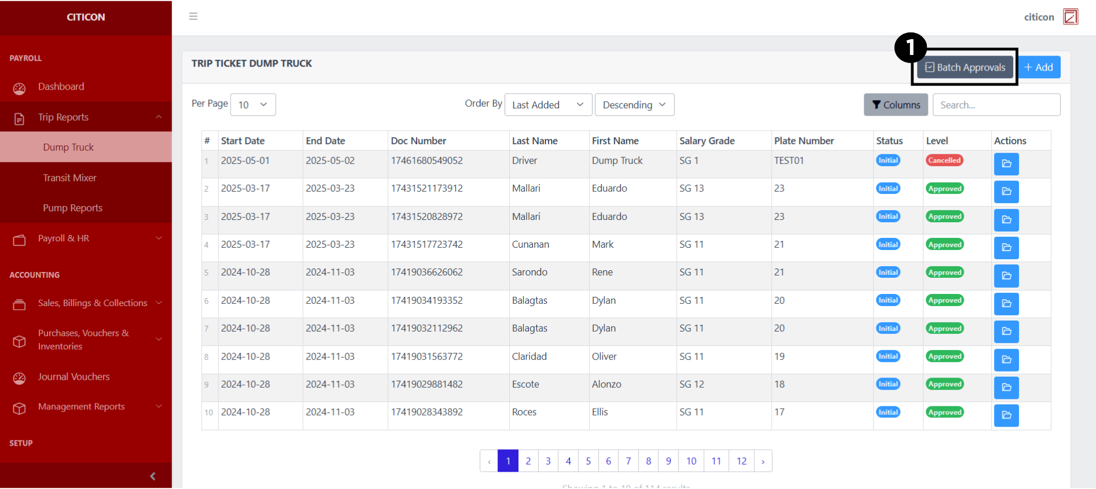Image resolution: width=1096 pixels, height=489 pixels.
Task: Click the Batch Approvals button
Action: [965, 68]
